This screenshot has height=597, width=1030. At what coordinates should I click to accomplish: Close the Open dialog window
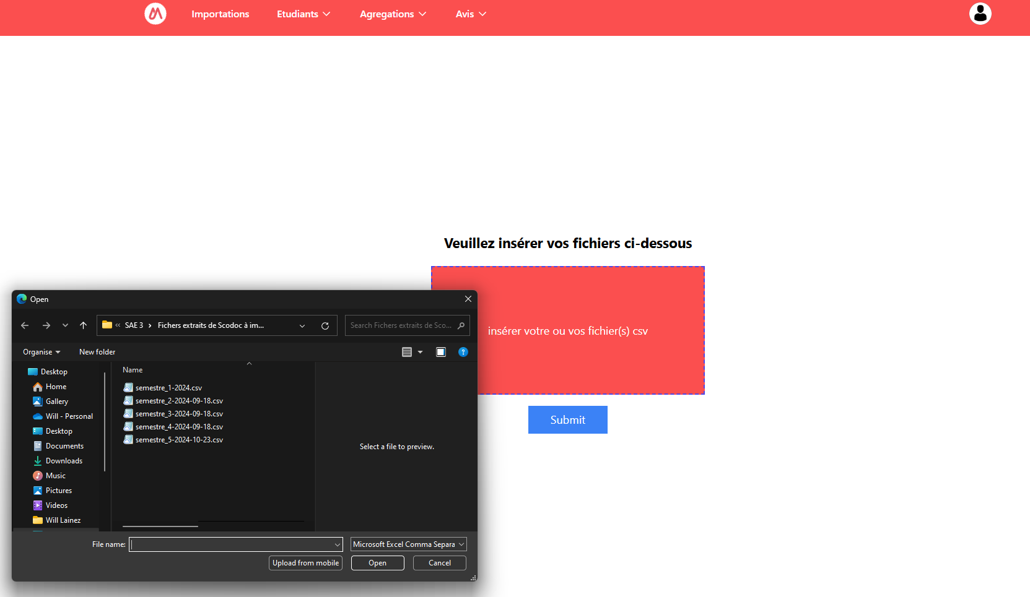pyautogui.click(x=468, y=299)
